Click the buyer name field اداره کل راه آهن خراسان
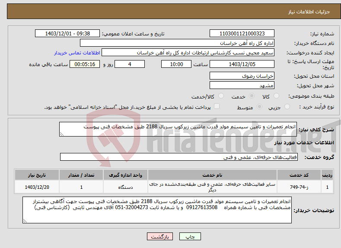 [177, 43]
